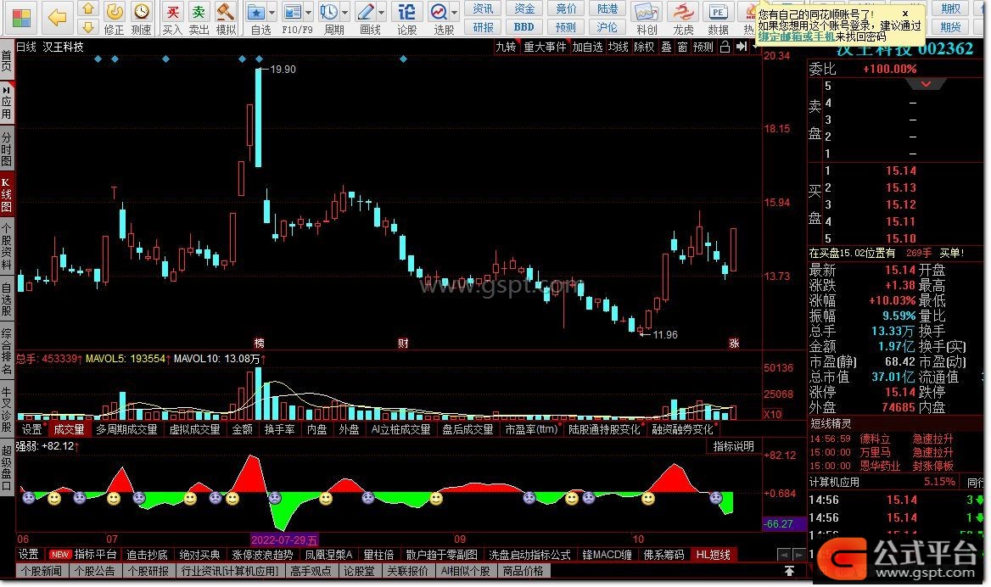Expand the 选股 screener dropdown arrow
The width and height of the screenshot is (991, 587).
point(455,13)
